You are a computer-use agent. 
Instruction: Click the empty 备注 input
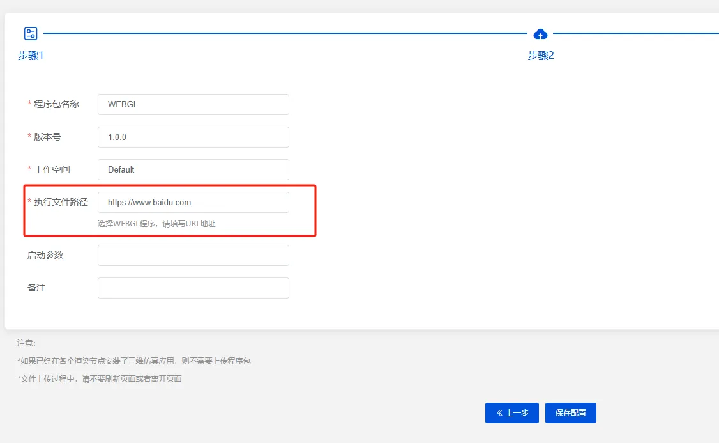coord(193,288)
